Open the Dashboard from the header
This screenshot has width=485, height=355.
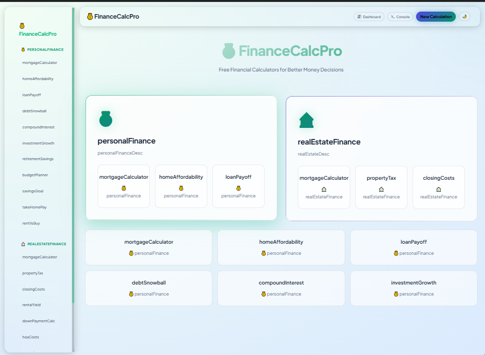[x=369, y=17]
